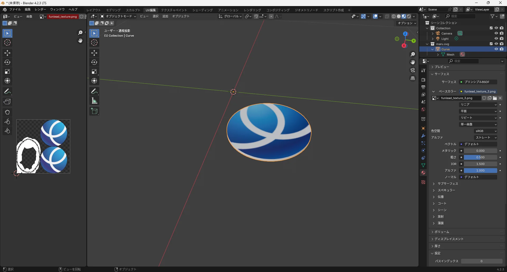Select the Relax tool in UV editor

(x=7, y=122)
